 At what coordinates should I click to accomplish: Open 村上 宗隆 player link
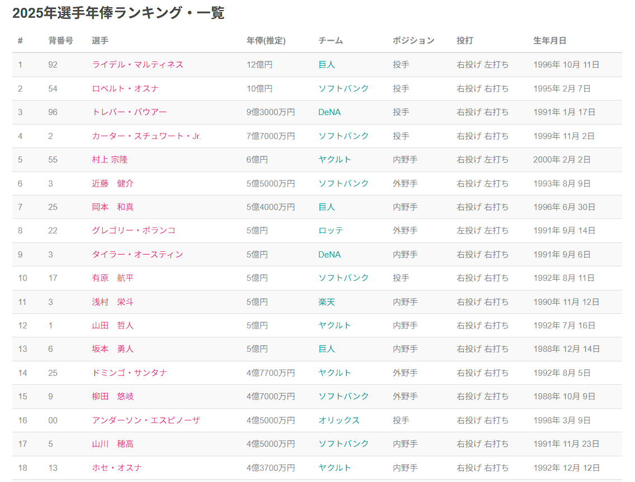coord(110,160)
